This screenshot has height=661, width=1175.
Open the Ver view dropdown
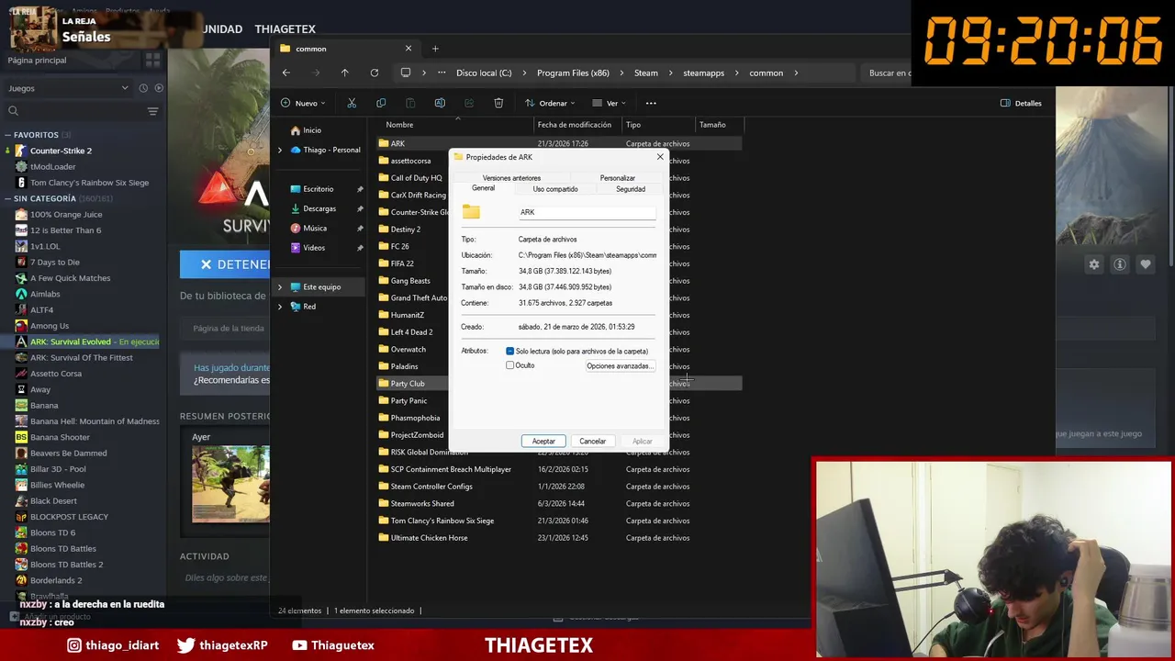point(609,103)
